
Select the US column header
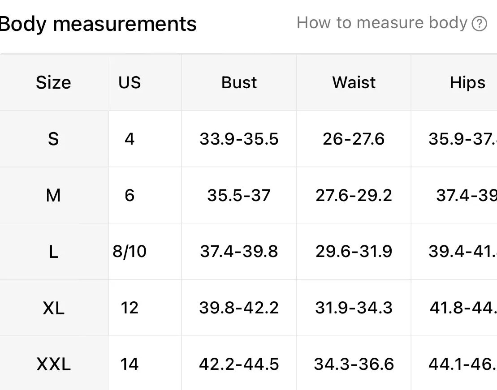click(130, 83)
